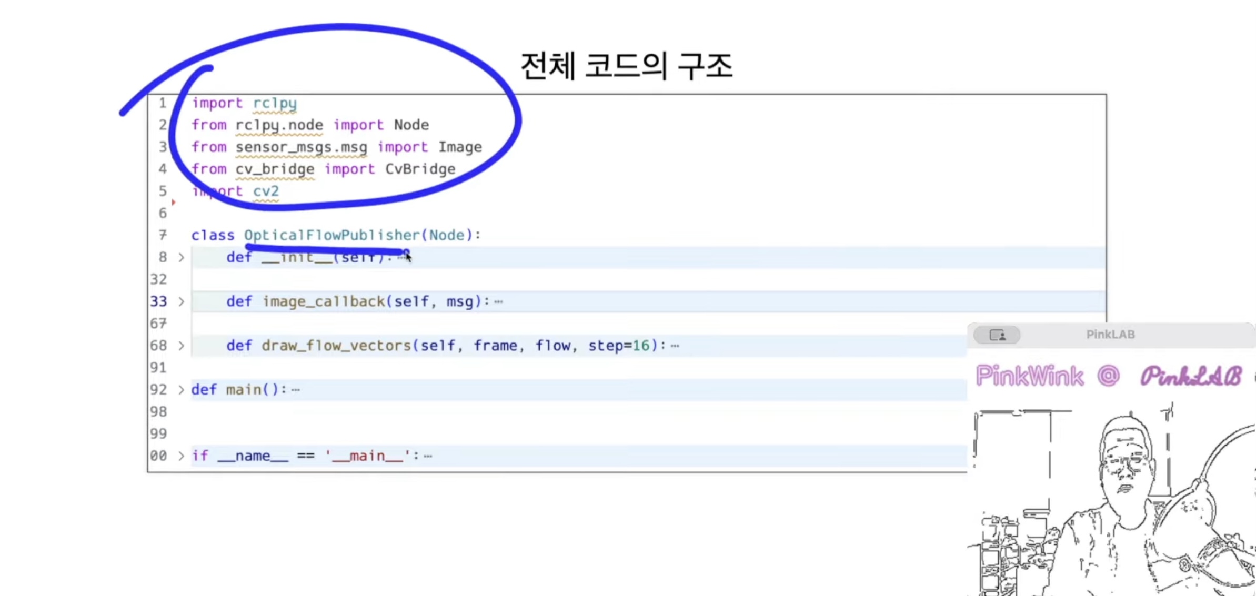Click the slide title 전체 코드의 구조
Screen dimensions: 1256x596
click(626, 66)
